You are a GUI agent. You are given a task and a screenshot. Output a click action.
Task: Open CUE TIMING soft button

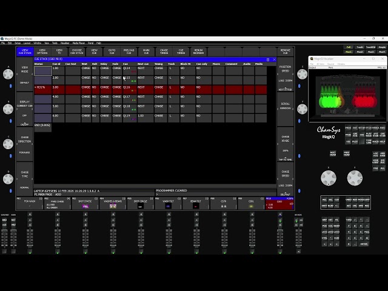tap(181, 52)
